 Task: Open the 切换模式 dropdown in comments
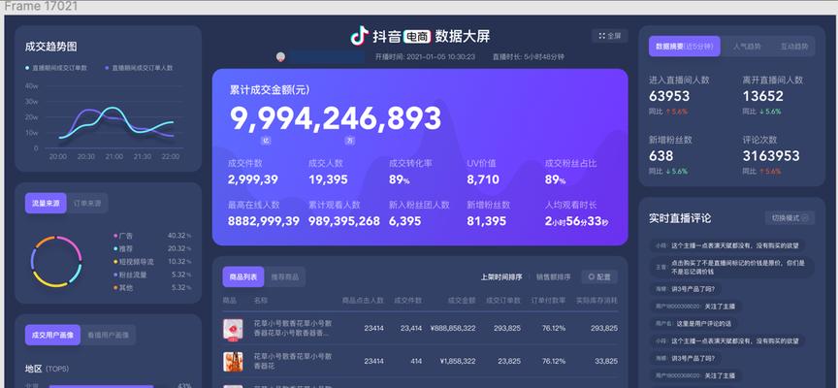(790, 218)
